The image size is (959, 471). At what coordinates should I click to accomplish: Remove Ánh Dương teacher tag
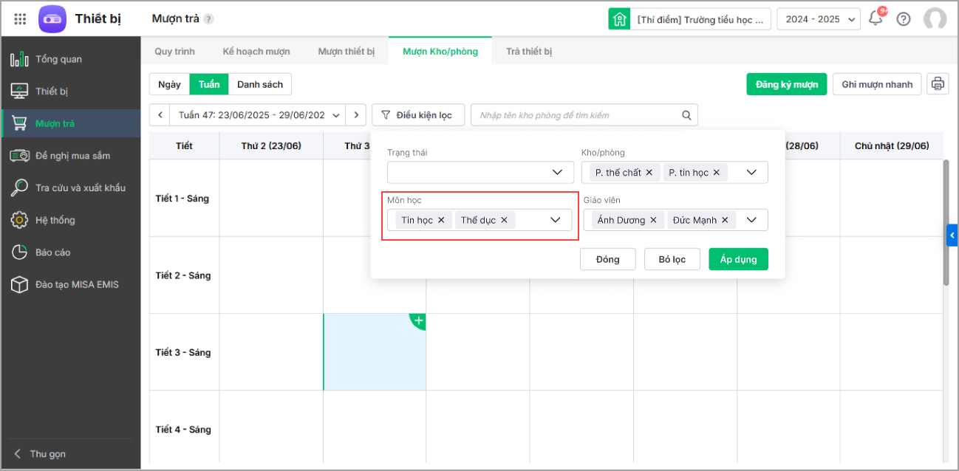tap(653, 220)
